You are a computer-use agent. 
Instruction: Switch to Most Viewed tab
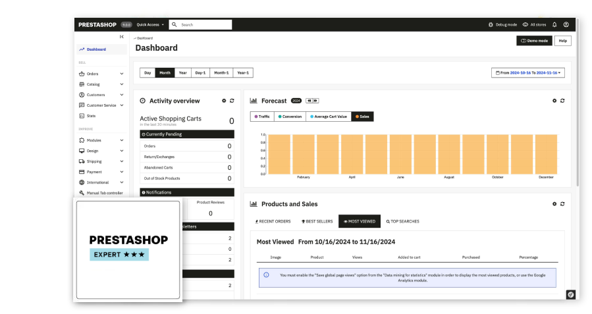[360, 222]
